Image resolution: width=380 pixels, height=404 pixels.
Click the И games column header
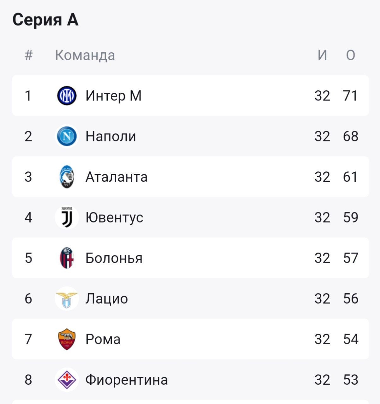322,55
